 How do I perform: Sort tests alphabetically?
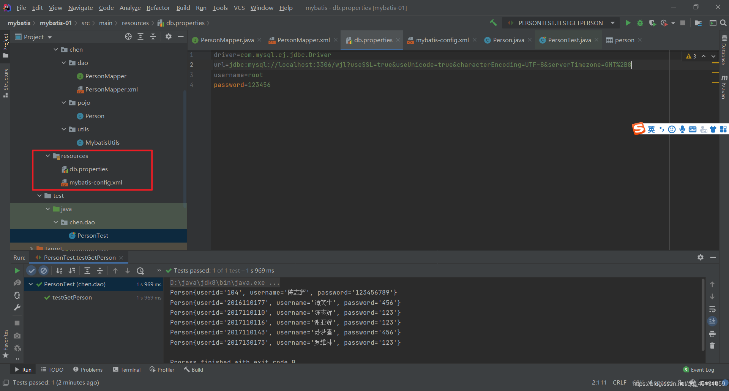(x=59, y=271)
